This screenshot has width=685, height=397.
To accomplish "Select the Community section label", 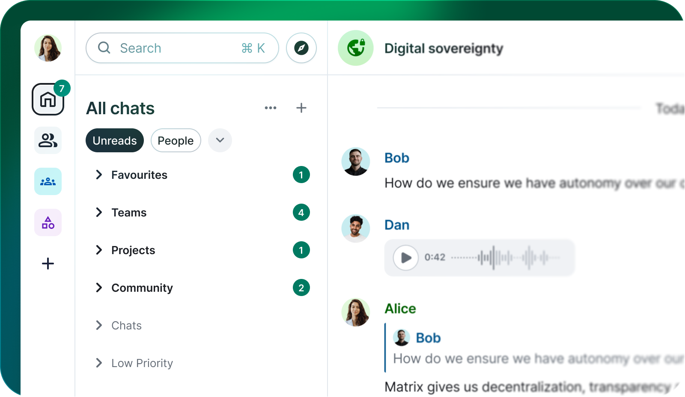I will [x=142, y=288].
